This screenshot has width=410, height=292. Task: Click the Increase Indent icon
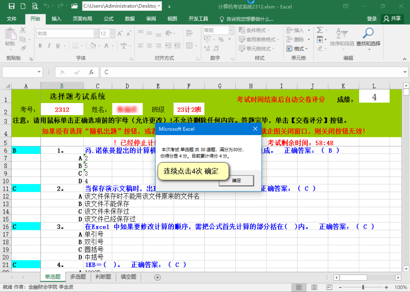177,46
